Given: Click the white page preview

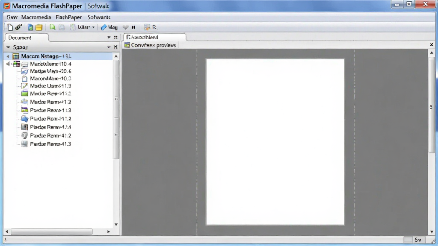Looking at the screenshot, I should [x=275, y=142].
